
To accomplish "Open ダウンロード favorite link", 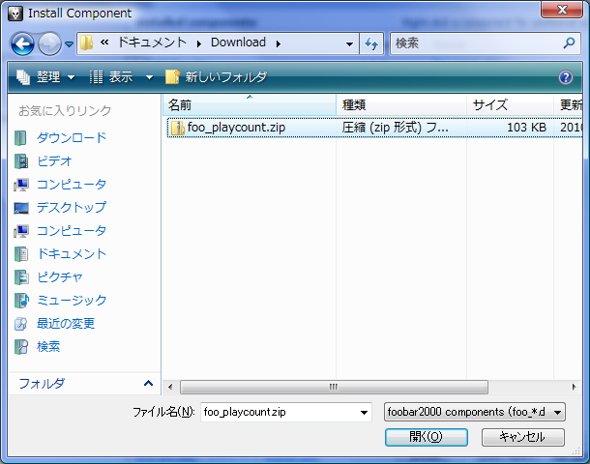I will [72, 137].
